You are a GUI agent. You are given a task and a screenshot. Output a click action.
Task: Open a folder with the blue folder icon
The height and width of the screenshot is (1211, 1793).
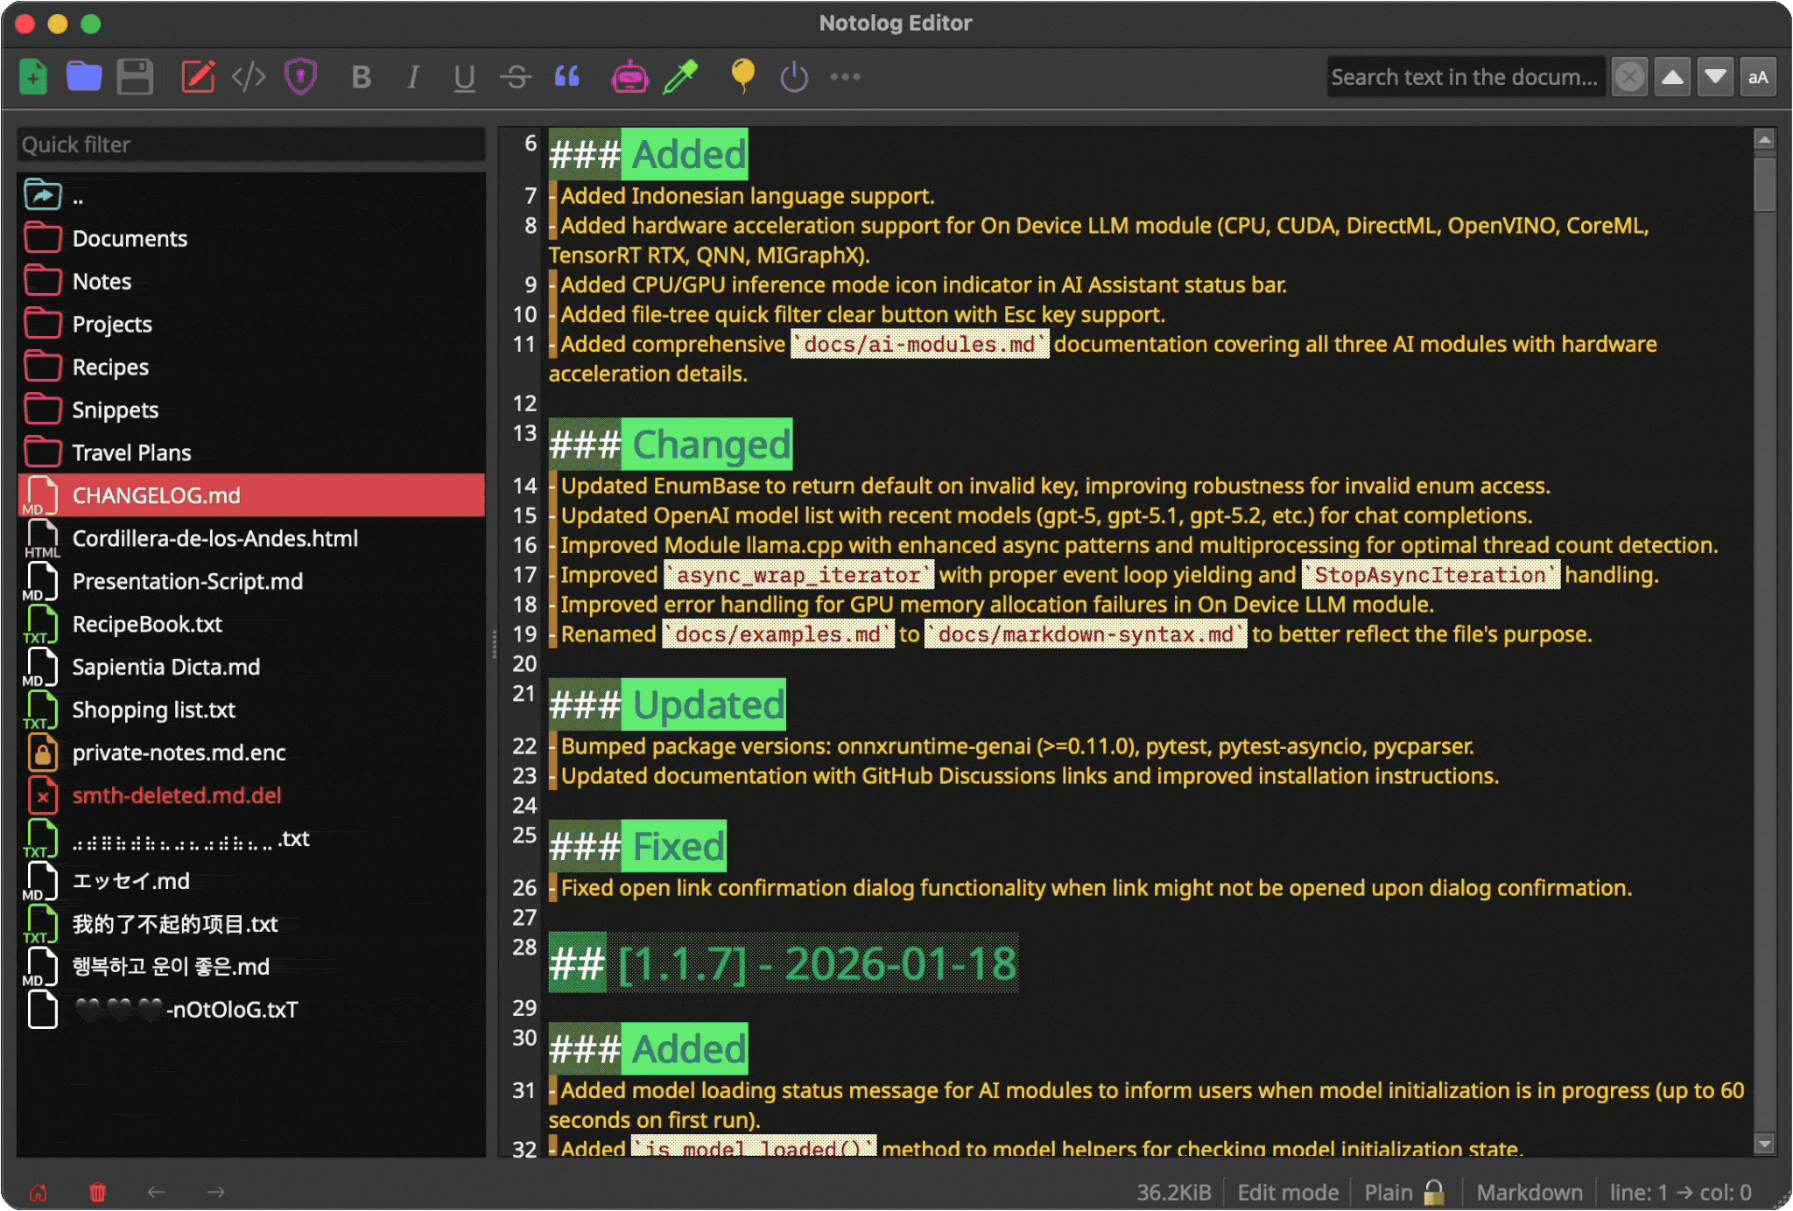(x=84, y=77)
